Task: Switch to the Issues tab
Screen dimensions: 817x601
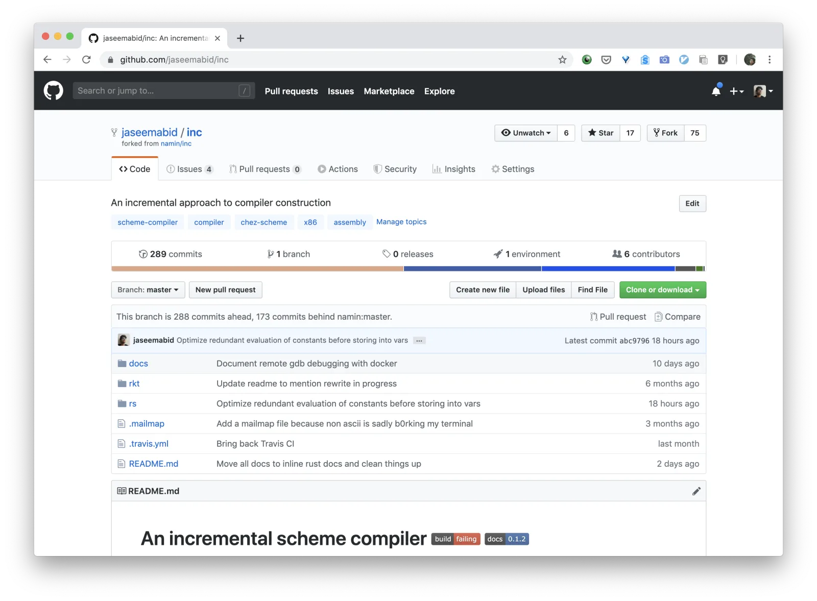Action: click(189, 169)
